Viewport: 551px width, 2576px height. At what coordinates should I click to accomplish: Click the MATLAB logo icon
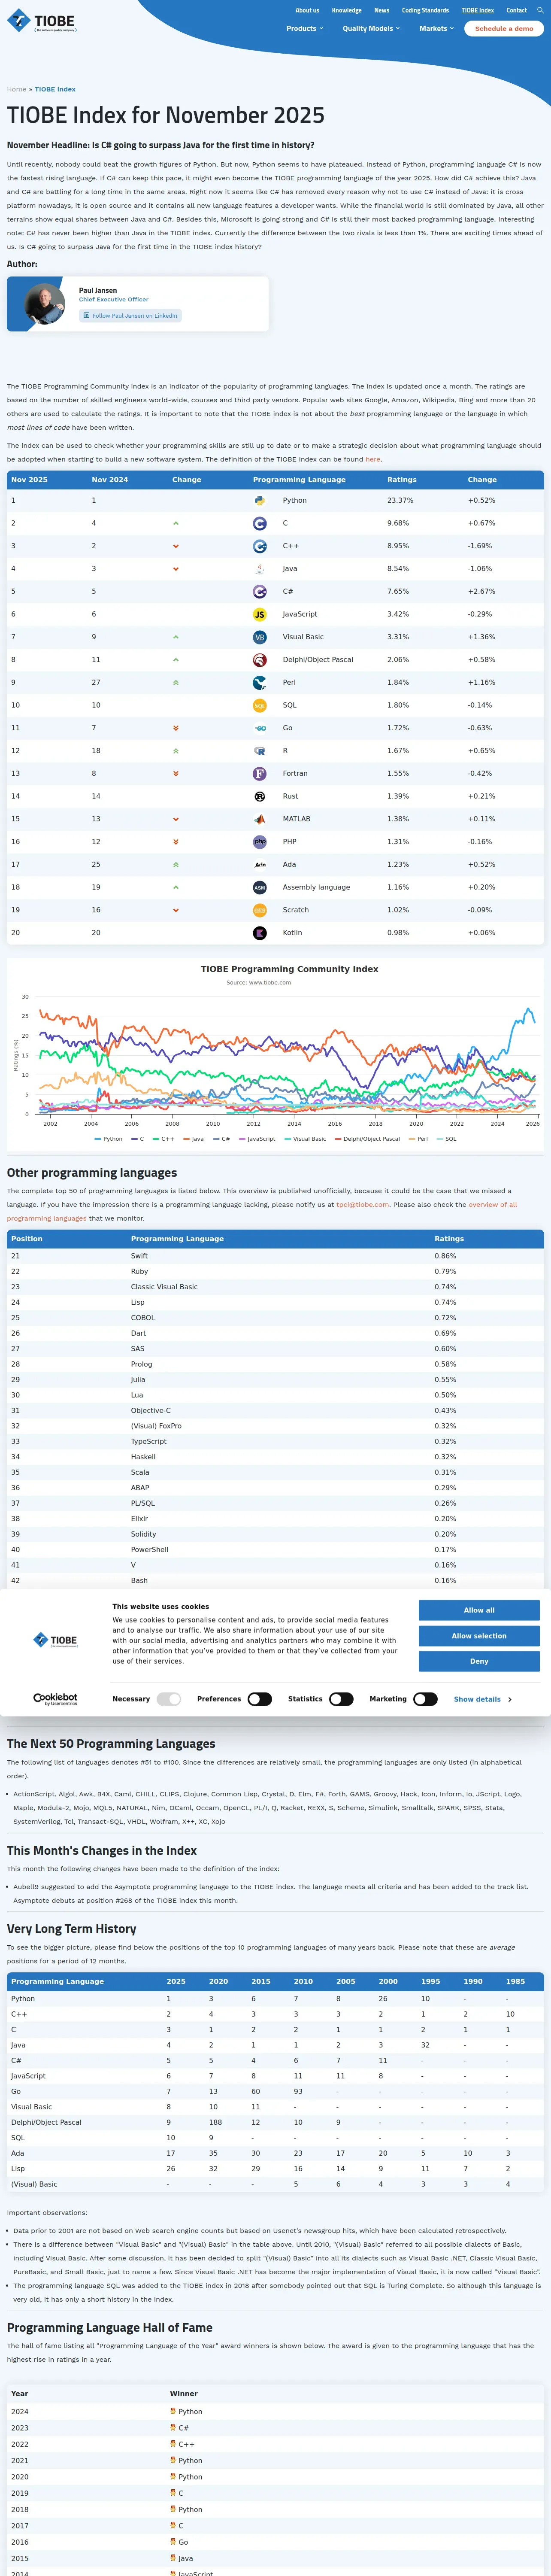pos(259,819)
